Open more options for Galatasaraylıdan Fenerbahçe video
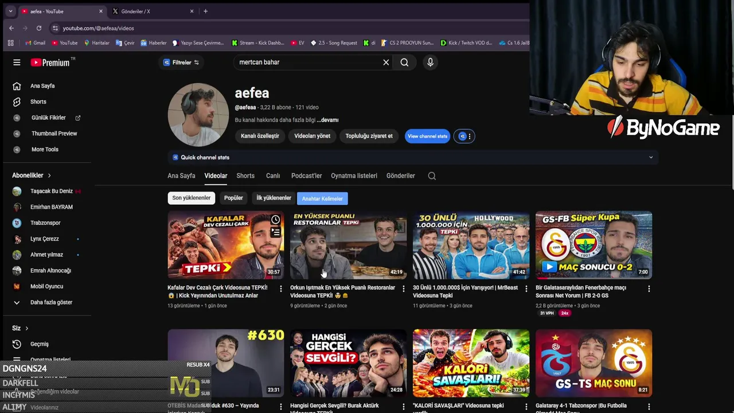734x413 pixels. coord(649,289)
